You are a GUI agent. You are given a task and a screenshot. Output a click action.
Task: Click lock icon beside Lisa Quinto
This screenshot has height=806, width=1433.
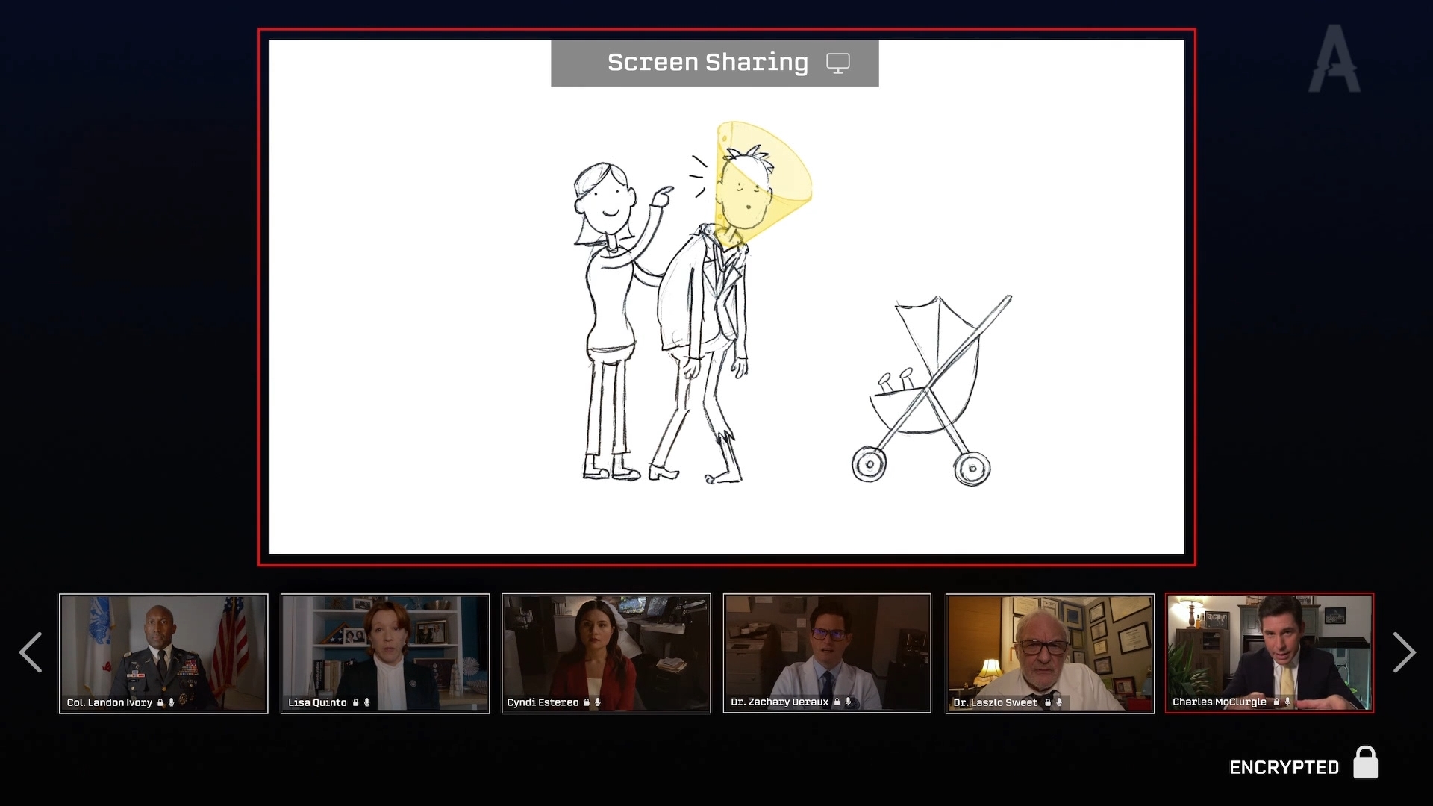356,702
